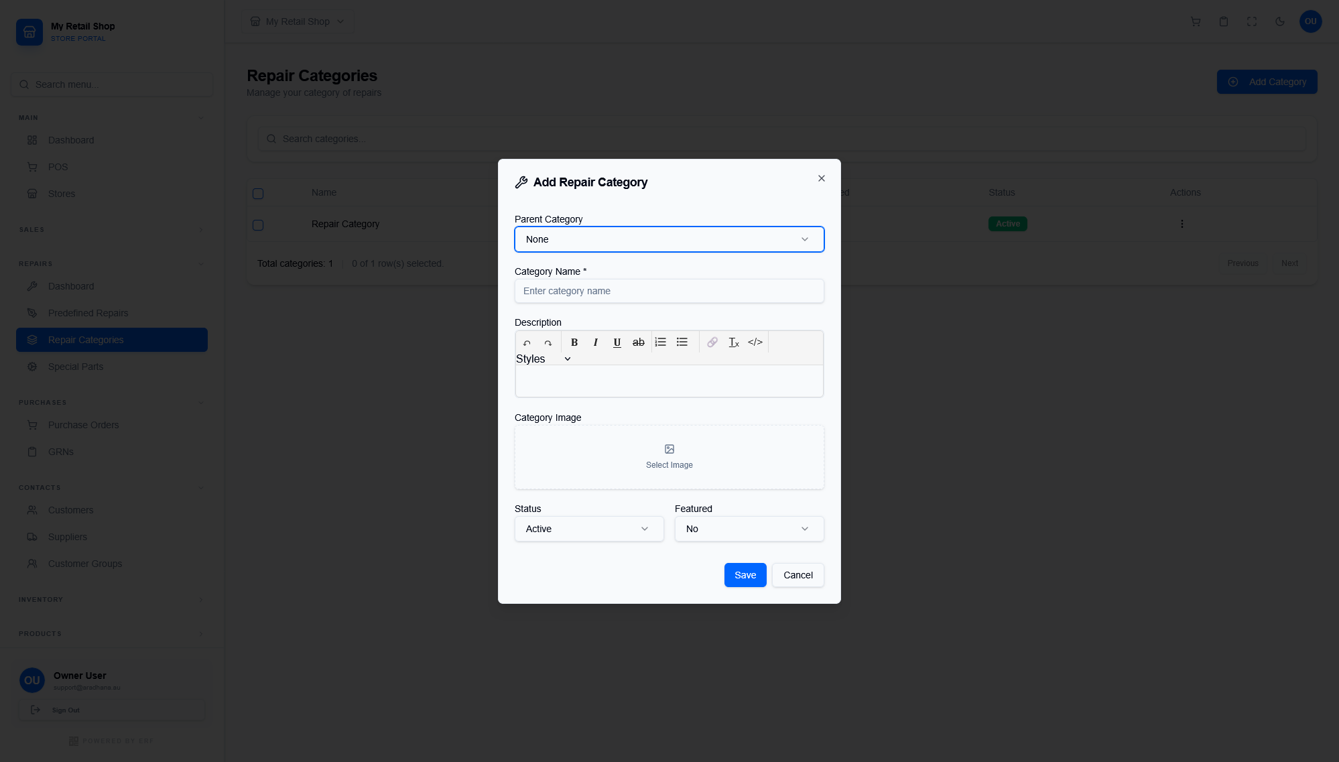Screen dimensions: 1339x762
Task: Switch to dark mode with moon icon
Action: 1280,21
